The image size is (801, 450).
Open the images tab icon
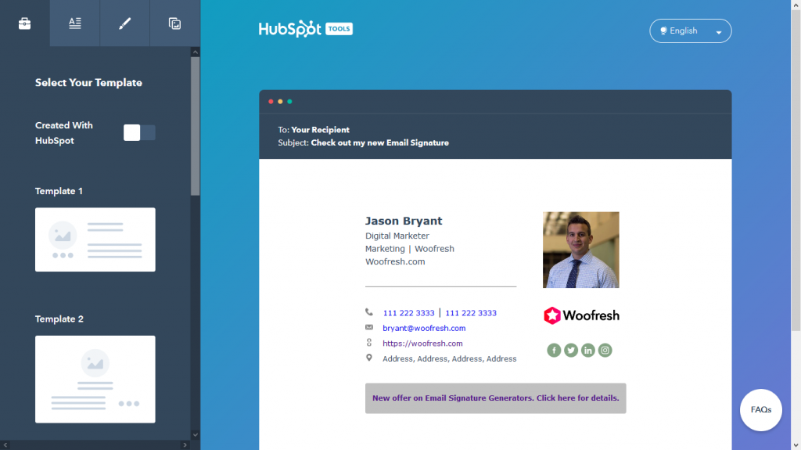click(x=174, y=23)
